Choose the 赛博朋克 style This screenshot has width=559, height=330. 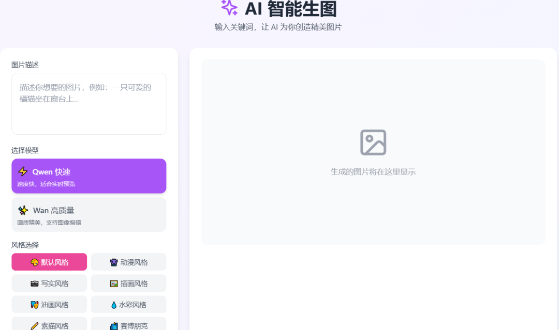tap(129, 324)
